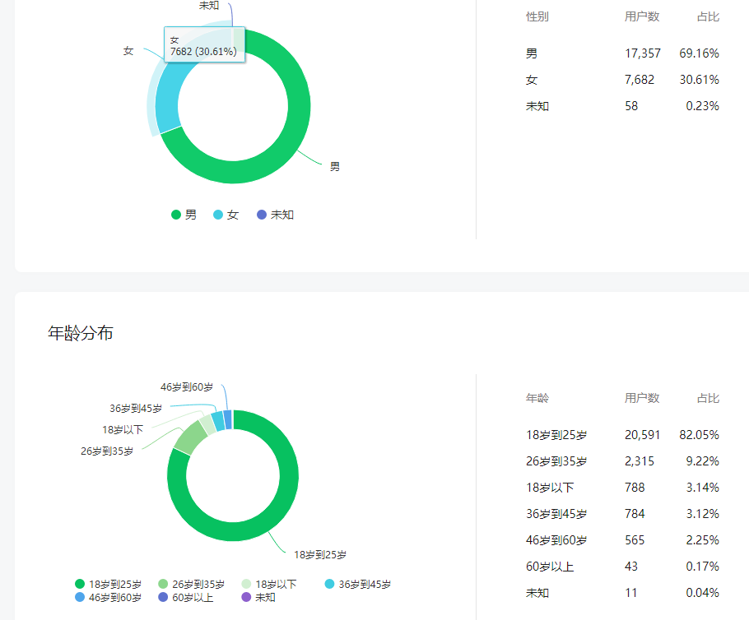This screenshot has height=620, width=749.
Task: Click the 565 user count value
Action: coord(635,540)
